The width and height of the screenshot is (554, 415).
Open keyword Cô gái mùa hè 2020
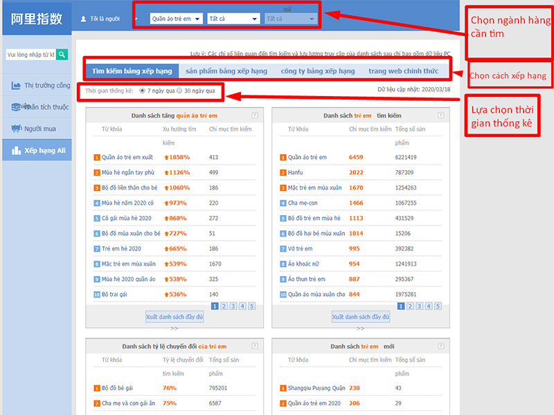tap(127, 218)
